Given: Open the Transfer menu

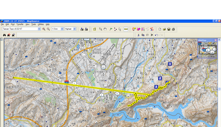Looking at the screenshot, I should point(20,24).
